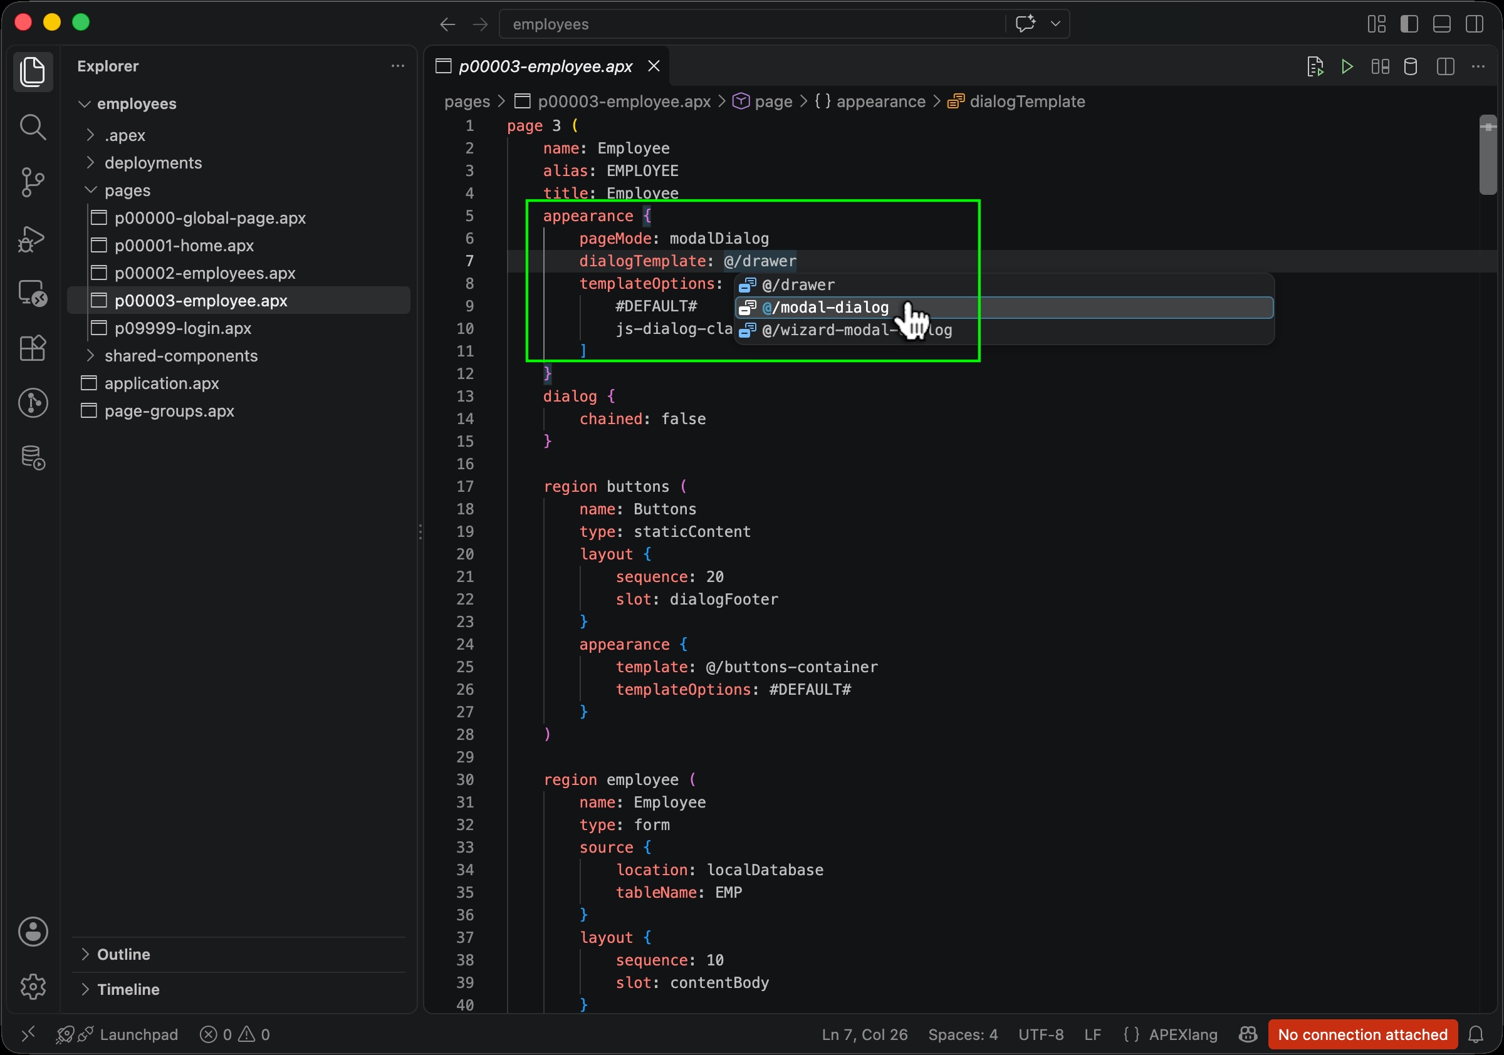Select @/drawer from the suggestion list
This screenshot has height=1055, width=1504.
tap(1004, 285)
